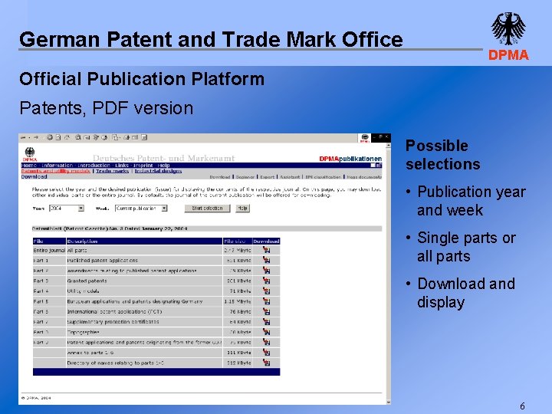Download the former GDR patents file
Image resolution: width=552 pixels, height=414 pixels.
click(x=266, y=342)
